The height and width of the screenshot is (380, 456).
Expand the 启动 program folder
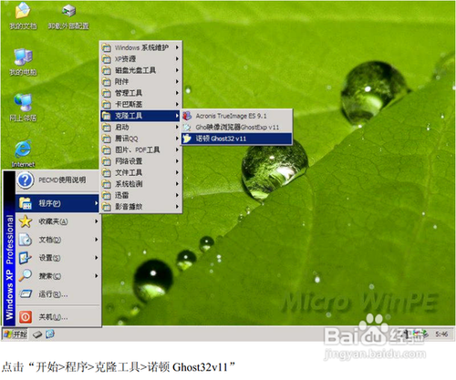pyautogui.click(x=141, y=127)
